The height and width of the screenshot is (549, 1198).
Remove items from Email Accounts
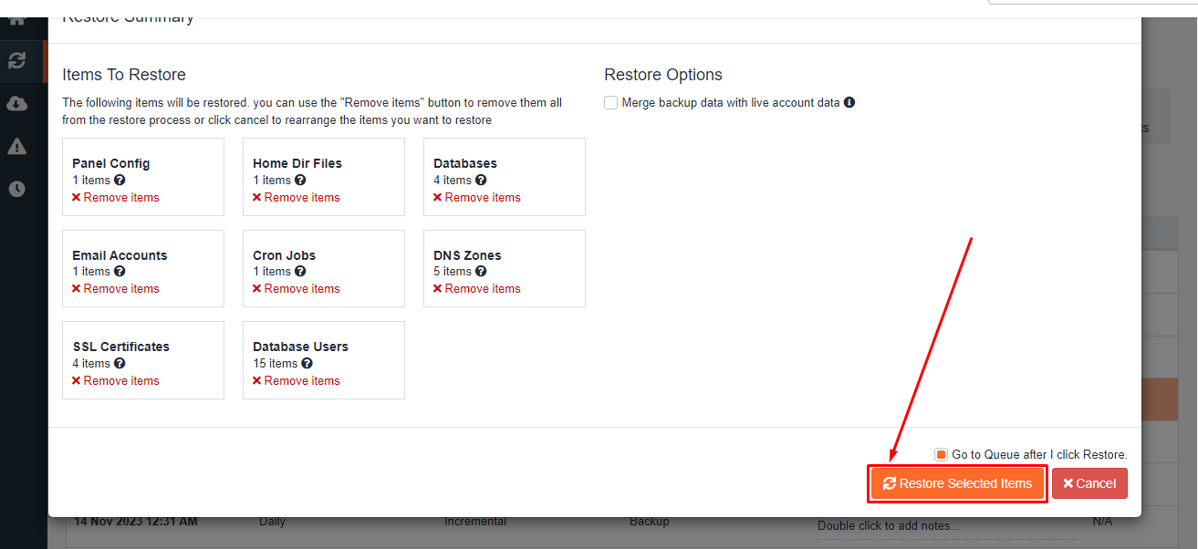[x=116, y=288]
